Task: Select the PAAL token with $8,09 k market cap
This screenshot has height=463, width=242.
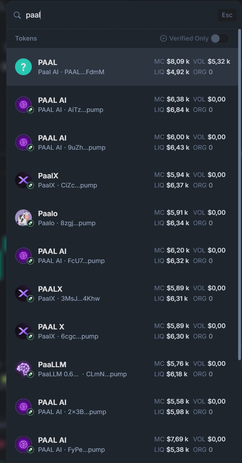Action: tap(122, 67)
